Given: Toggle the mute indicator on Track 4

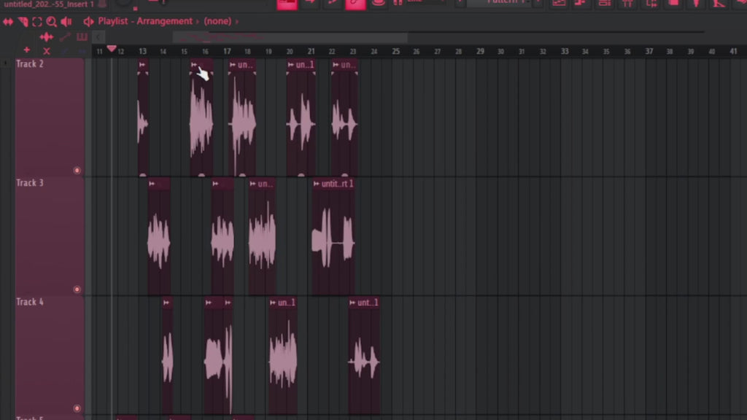Looking at the screenshot, I should 77,408.
